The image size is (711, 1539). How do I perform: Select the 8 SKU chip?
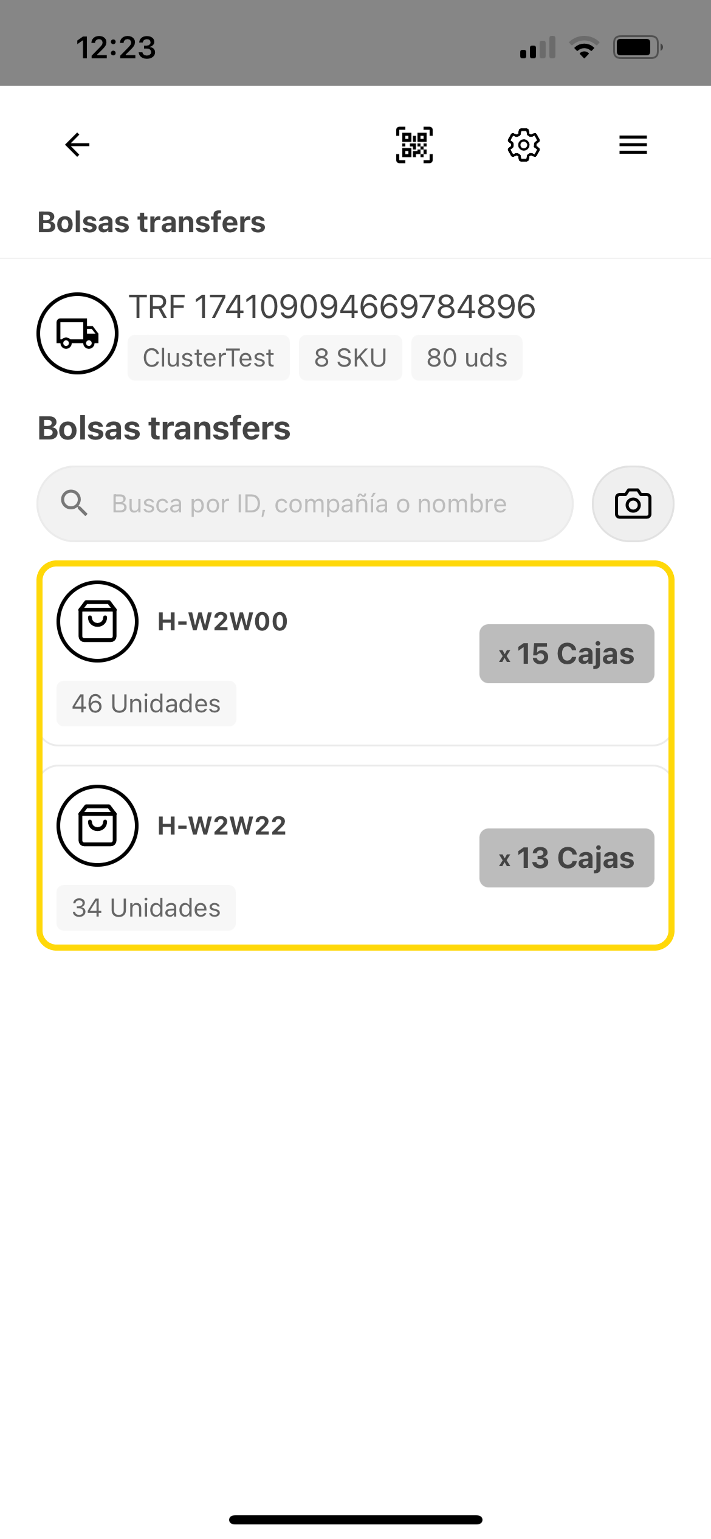(x=351, y=357)
